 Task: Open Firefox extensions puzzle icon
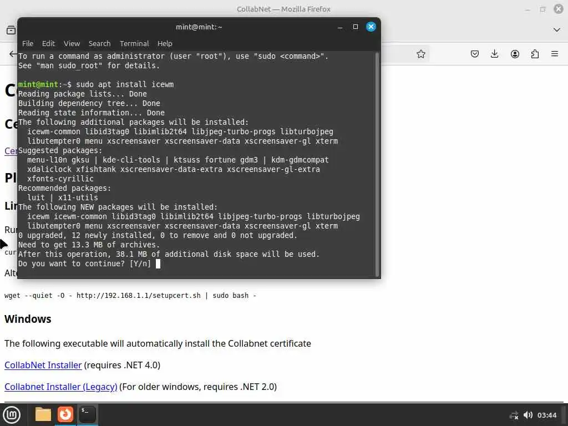[x=535, y=54]
